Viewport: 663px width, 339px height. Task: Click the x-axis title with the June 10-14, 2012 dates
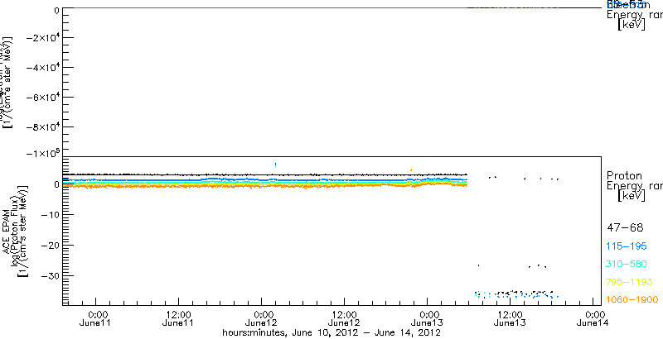pos(332,332)
